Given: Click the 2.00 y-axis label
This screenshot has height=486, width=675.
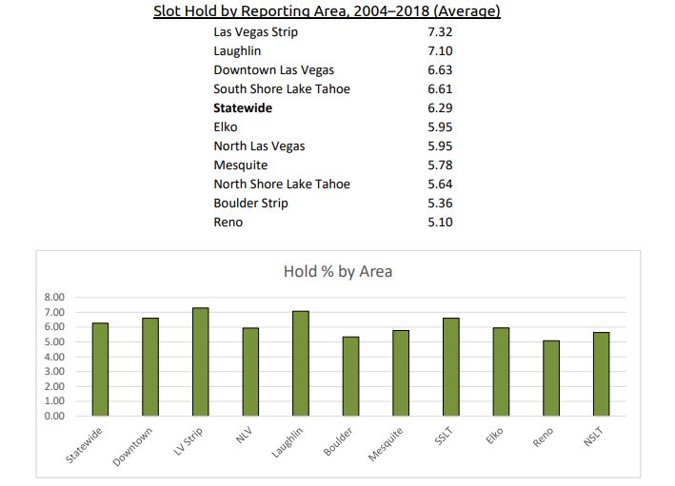Looking at the screenshot, I should (x=54, y=386).
